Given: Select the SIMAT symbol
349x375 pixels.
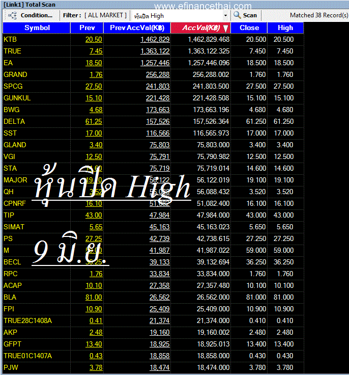Looking at the screenshot, I should point(14,227).
